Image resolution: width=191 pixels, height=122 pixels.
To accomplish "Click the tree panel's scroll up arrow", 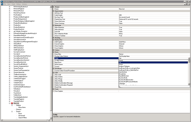I will click(51, 7).
